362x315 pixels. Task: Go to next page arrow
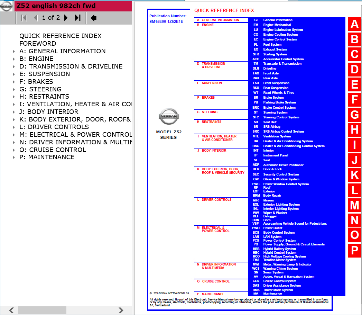[x=66, y=18]
